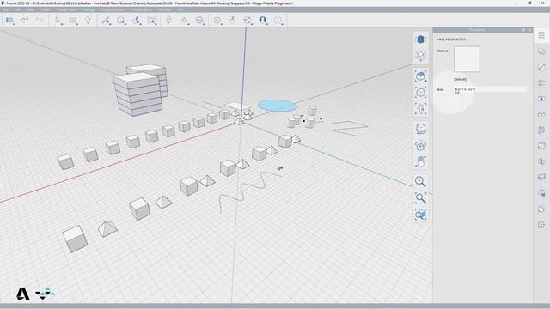Click the Undo arrow in toolbar

pyautogui.click(x=25, y=20)
